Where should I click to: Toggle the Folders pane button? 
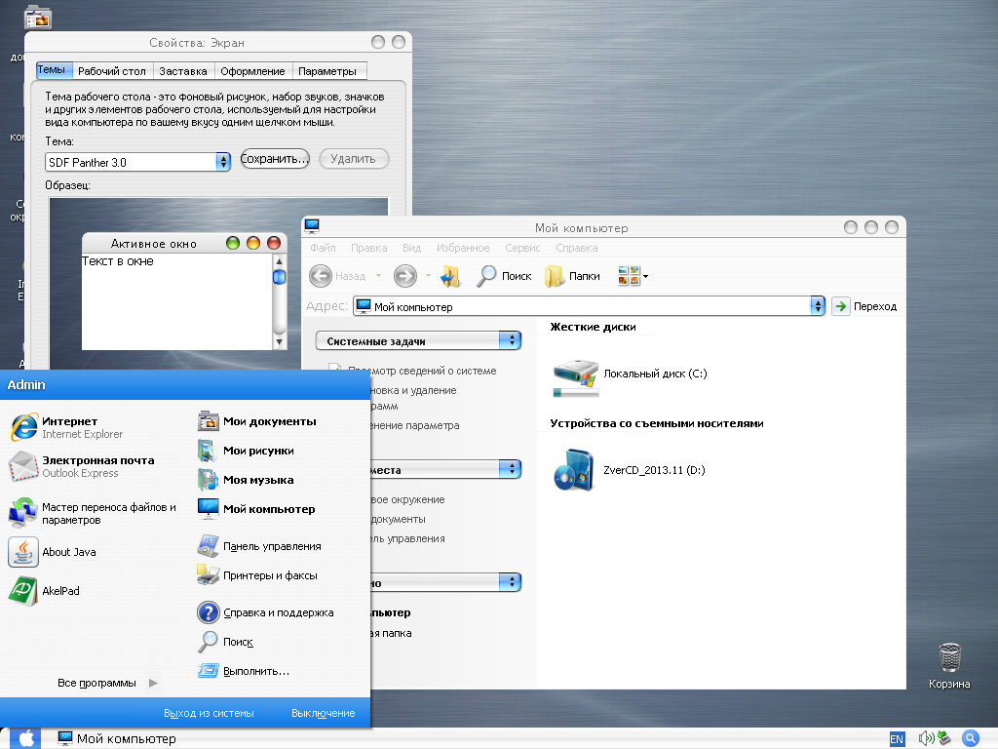[x=572, y=276]
